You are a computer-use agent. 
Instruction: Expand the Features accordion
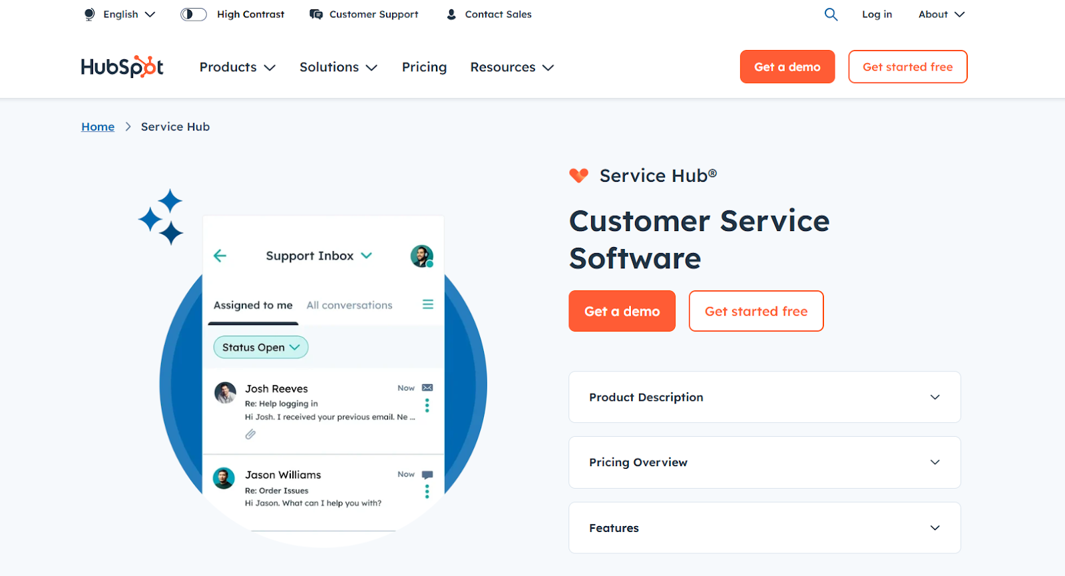(765, 527)
